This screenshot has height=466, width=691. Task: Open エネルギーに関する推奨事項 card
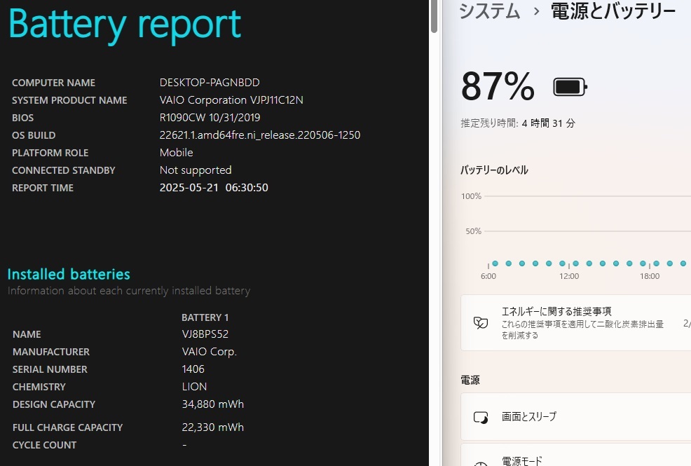(x=575, y=323)
